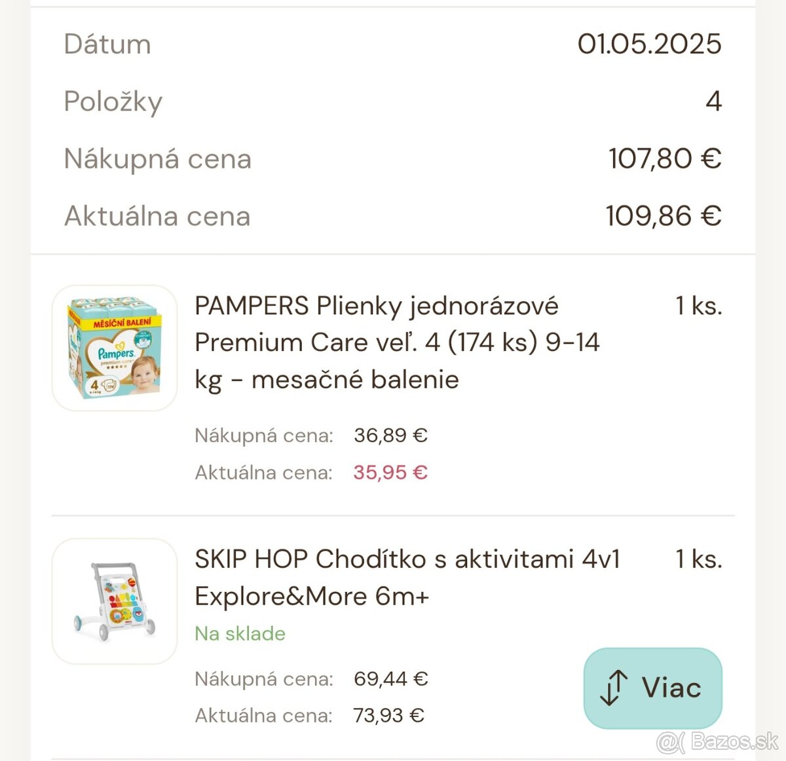Open the Pampers diapers product thumbnail
The height and width of the screenshot is (761, 786).
[x=115, y=348]
